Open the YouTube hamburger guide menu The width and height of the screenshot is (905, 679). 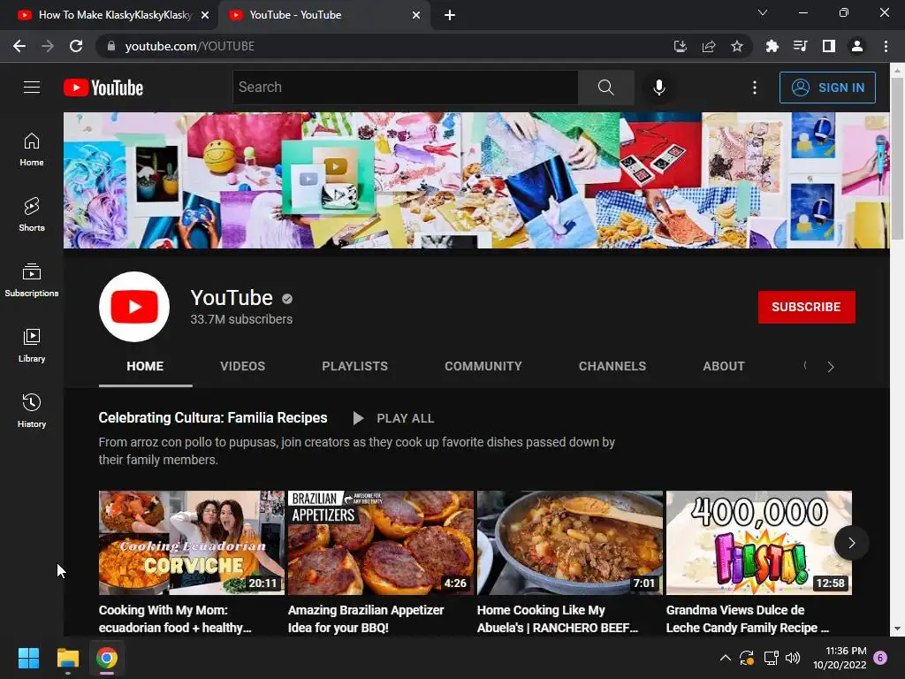[32, 88]
